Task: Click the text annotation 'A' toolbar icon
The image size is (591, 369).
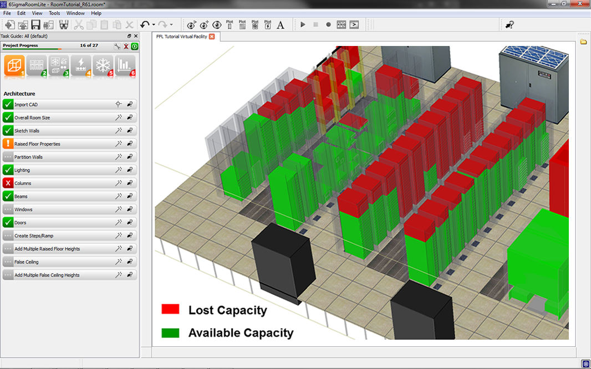Action: click(281, 24)
